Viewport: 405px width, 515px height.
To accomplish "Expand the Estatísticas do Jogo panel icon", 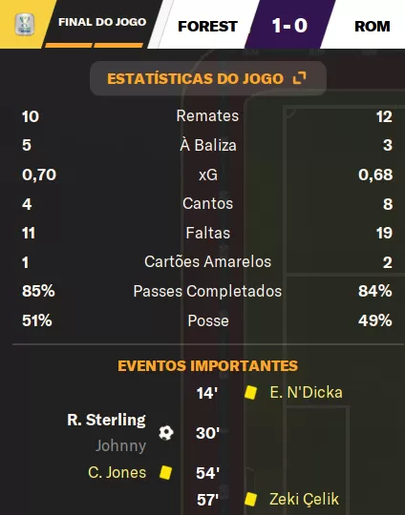I will coord(299,78).
